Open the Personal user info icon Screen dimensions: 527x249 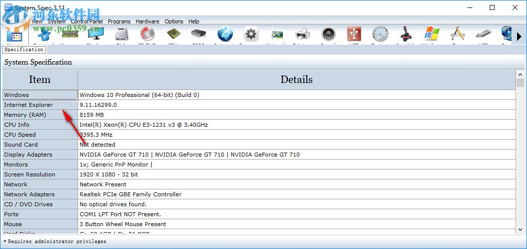pyautogui.click(x=45, y=34)
